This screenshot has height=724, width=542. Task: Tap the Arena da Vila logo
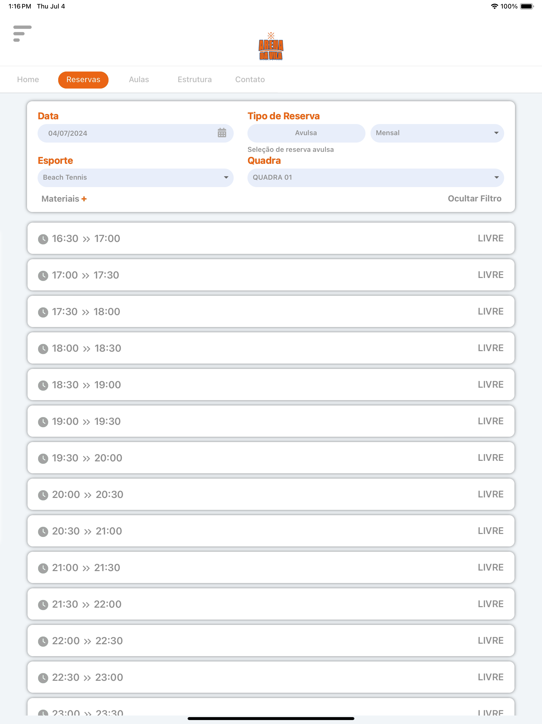[271, 46]
